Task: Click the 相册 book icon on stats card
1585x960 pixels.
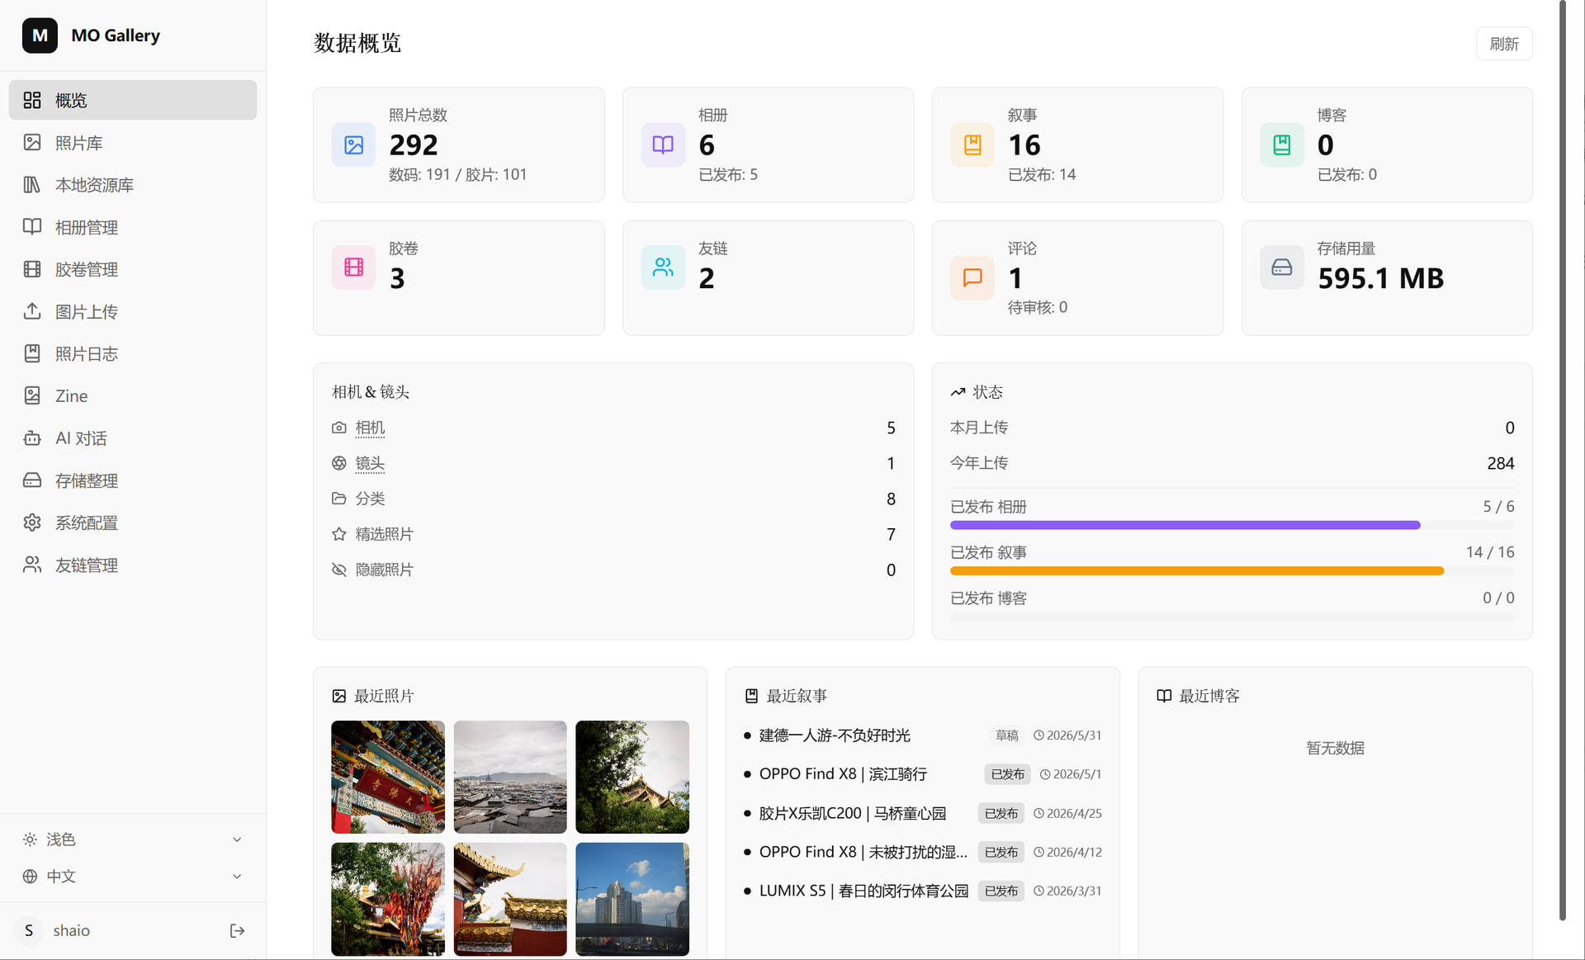Action: click(663, 145)
